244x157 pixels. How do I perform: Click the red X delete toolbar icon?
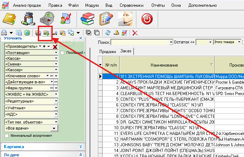click(x=135, y=33)
